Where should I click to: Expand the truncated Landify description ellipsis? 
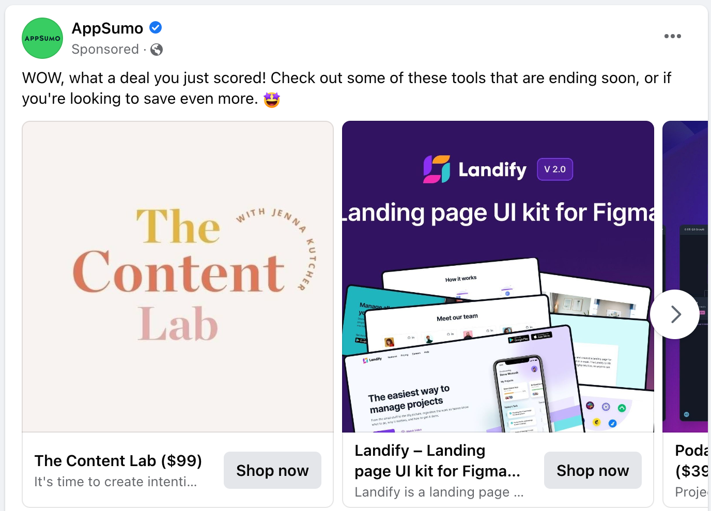click(x=519, y=492)
